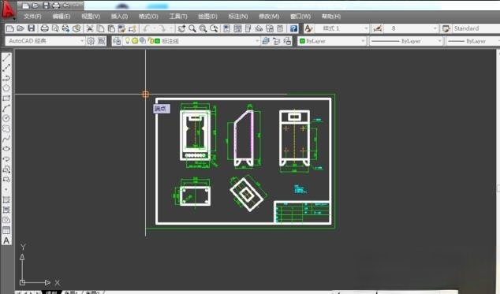Open the 视图(V) menu
The image size is (500, 294).
pos(91,17)
